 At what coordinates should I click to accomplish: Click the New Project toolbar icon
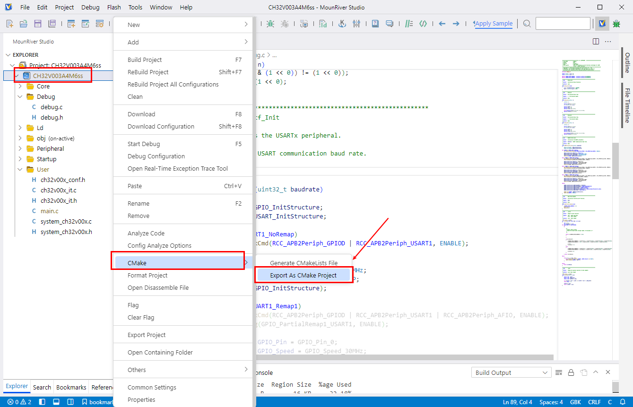click(x=71, y=24)
